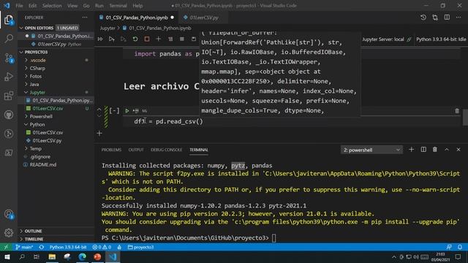Click Python 3.9.3 kernel idle selector

tap(441, 39)
